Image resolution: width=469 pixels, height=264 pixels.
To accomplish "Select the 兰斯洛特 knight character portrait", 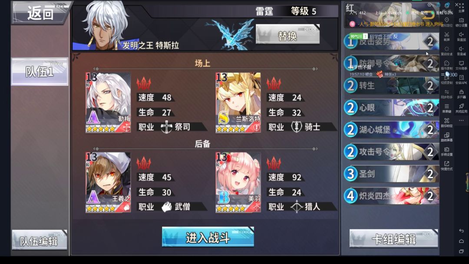I will tap(238, 103).
